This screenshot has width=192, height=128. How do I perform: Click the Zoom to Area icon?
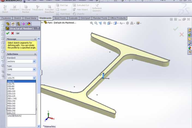pos(96,23)
